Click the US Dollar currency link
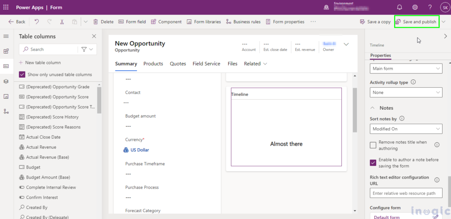 pos(140,150)
